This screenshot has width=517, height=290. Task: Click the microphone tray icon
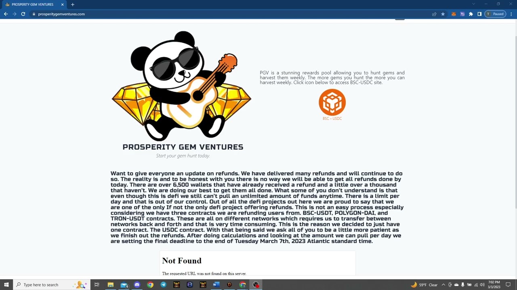462,285
